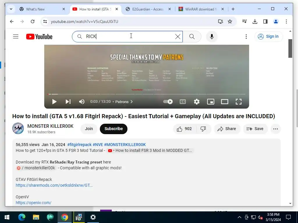298x223 pixels.
Task: Open Windows Start menu
Action: coord(7,217)
